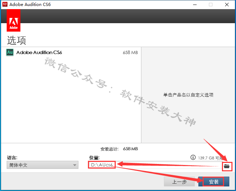
Task: Click the 139.7 GB 可用 free space text
Action: (x=210, y=158)
